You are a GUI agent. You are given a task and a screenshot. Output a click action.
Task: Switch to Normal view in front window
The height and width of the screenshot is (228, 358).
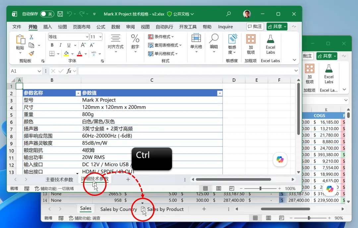[x=205, y=188]
